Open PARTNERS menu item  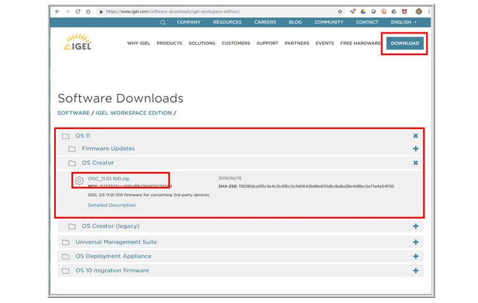pos(297,43)
